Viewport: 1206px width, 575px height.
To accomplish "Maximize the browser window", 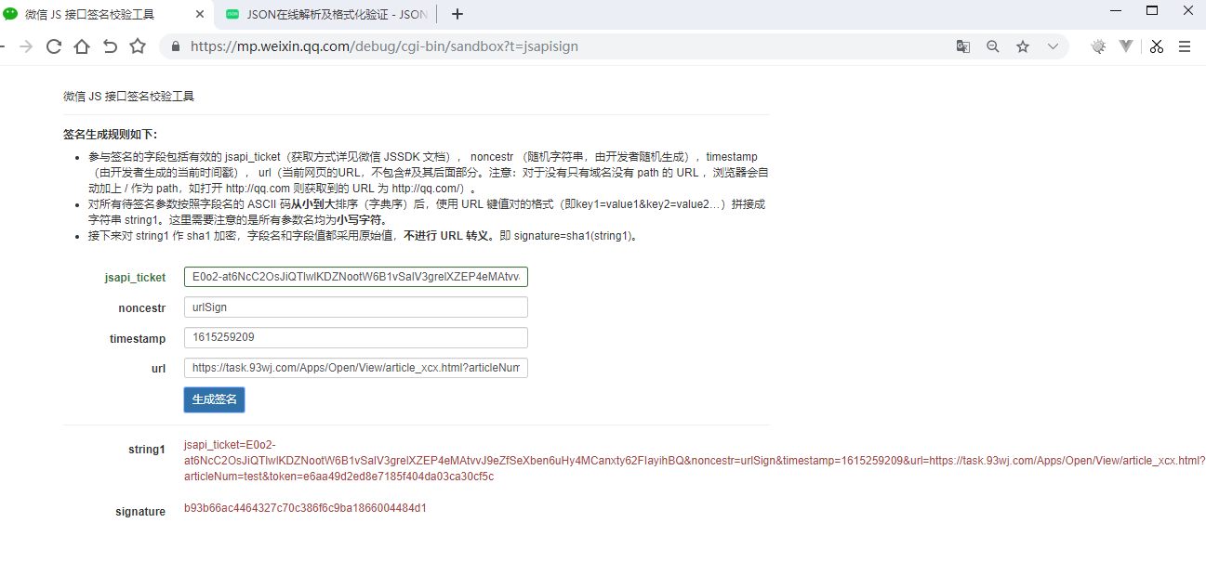I will (x=1152, y=10).
